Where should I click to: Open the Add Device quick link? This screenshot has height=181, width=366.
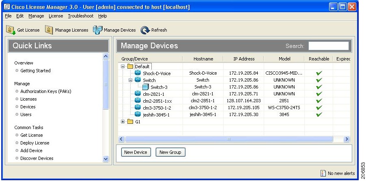[31, 151]
